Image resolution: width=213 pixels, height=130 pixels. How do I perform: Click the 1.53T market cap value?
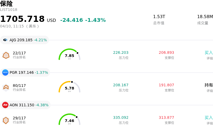click(159, 17)
